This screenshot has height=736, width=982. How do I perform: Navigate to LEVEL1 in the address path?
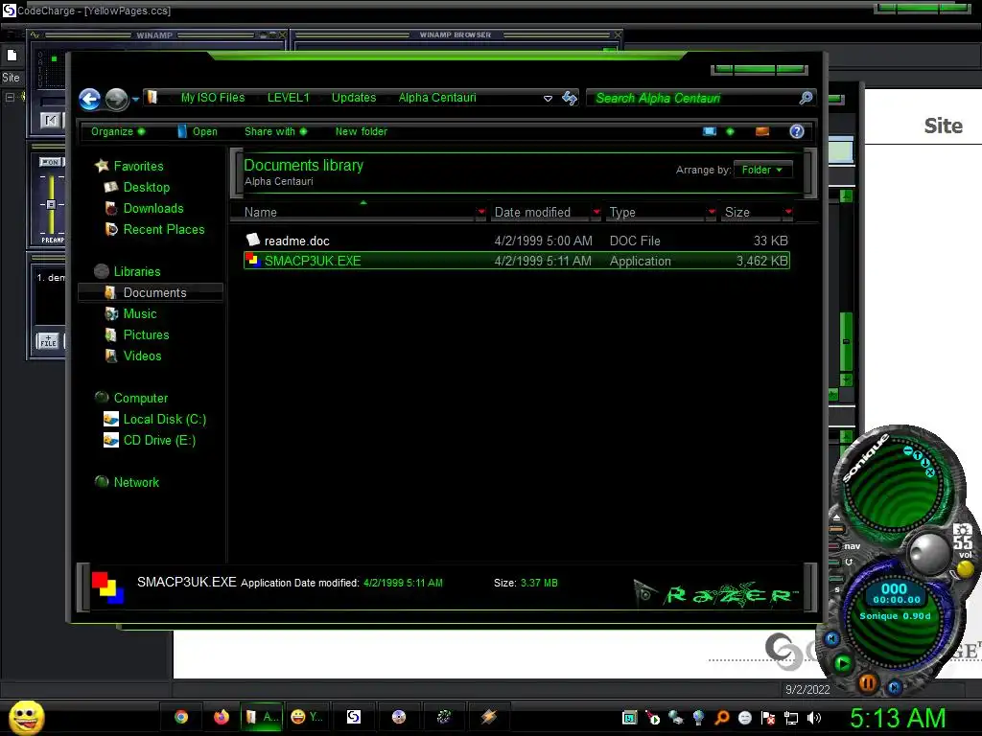click(x=288, y=98)
